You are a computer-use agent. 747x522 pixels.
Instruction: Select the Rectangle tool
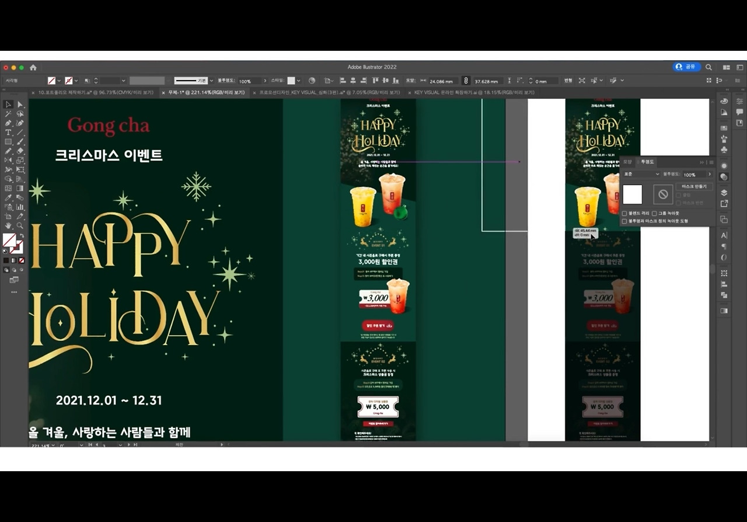click(8, 142)
